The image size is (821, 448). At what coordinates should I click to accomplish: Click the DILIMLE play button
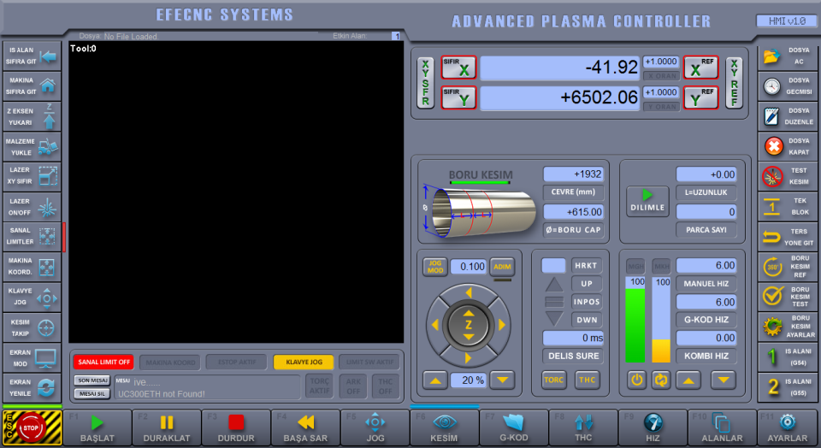pos(647,201)
